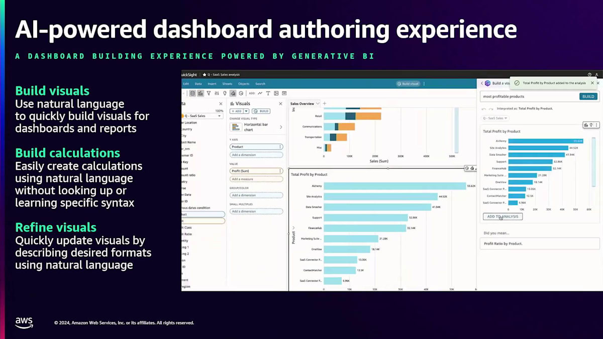Click 'Add a dimension' under Y axis
This screenshot has height=339, width=603.
click(256, 155)
